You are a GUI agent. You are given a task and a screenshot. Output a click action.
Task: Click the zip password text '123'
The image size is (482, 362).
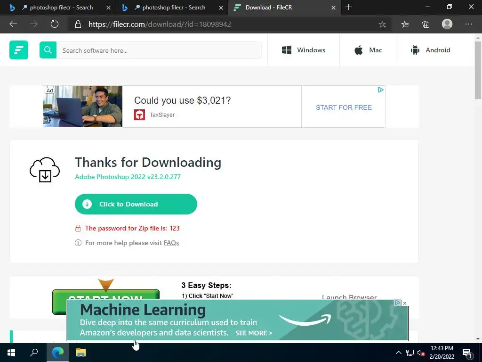click(x=175, y=229)
